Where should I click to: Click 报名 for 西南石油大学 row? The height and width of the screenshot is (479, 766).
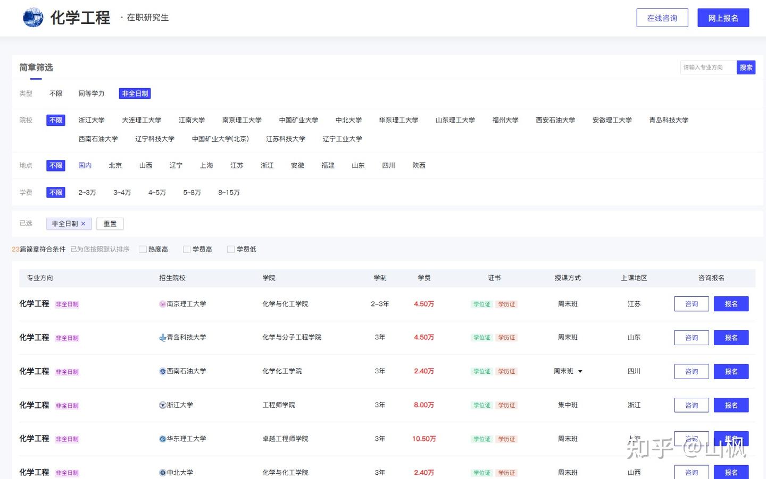731,371
